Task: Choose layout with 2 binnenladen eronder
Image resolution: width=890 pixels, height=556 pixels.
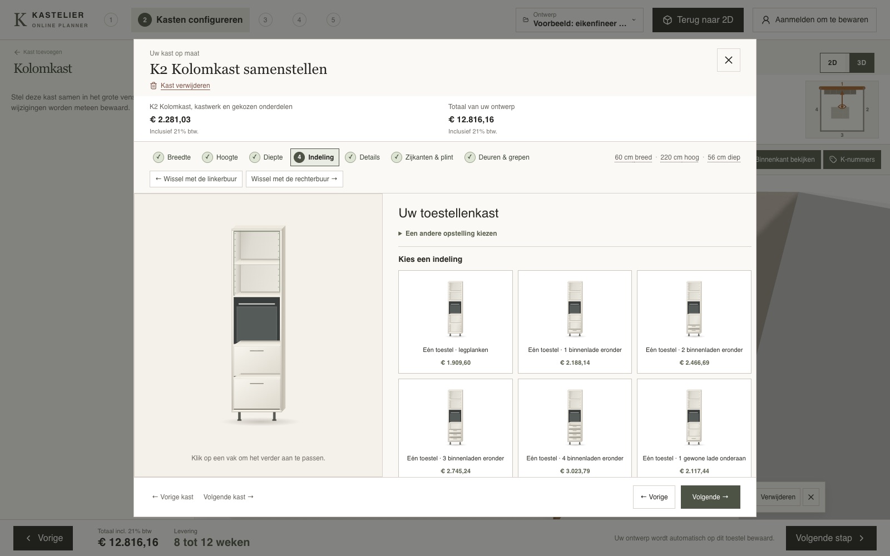Action: click(694, 322)
